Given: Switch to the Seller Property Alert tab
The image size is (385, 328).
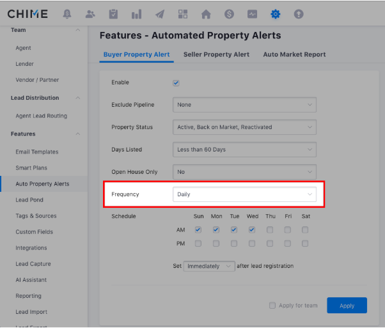Looking at the screenshot, I should coord(216,54).
